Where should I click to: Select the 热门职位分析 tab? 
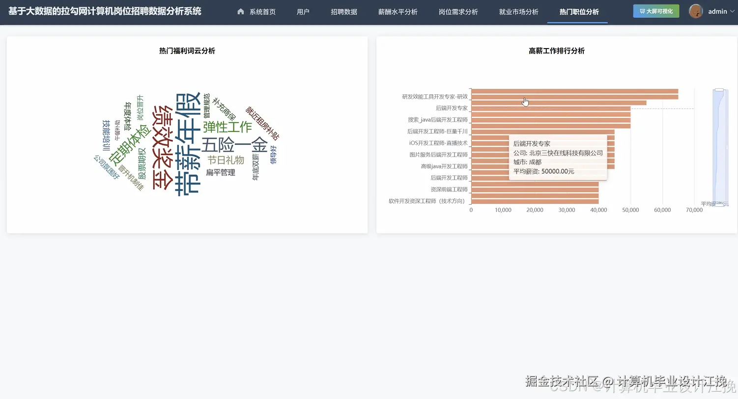(x=577, y=11)
